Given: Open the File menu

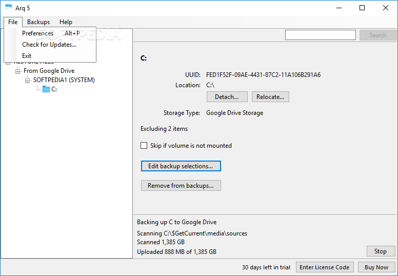Looking at the screenshot, I should tap(13, 22).
